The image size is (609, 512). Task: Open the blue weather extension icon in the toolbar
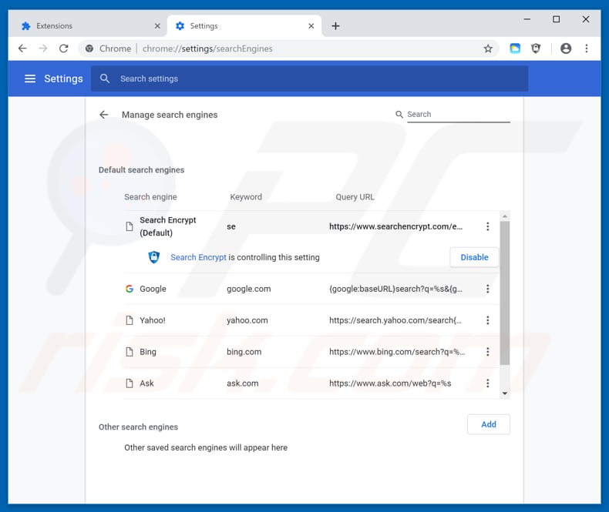(515, 49)
